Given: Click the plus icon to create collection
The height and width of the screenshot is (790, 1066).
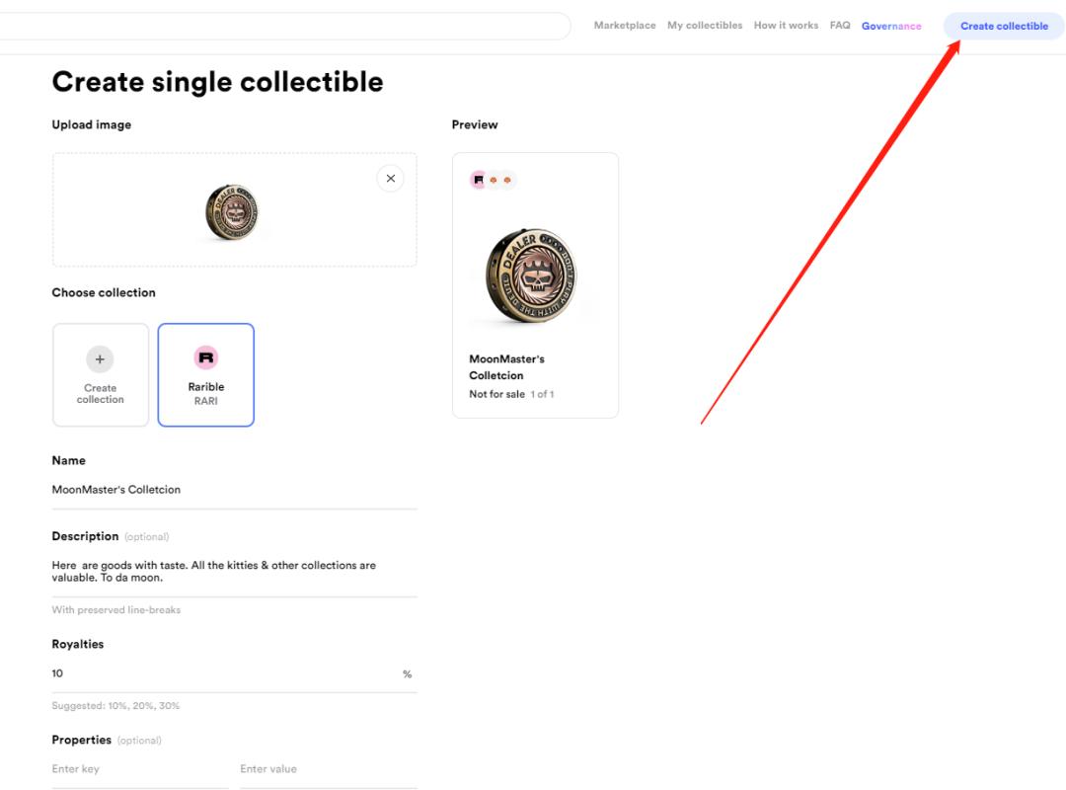Looking at the screenshot, I should 101,358.
